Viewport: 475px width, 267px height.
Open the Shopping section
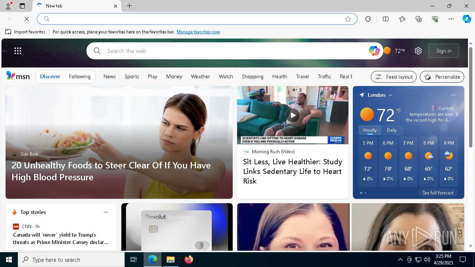point(253,76)
